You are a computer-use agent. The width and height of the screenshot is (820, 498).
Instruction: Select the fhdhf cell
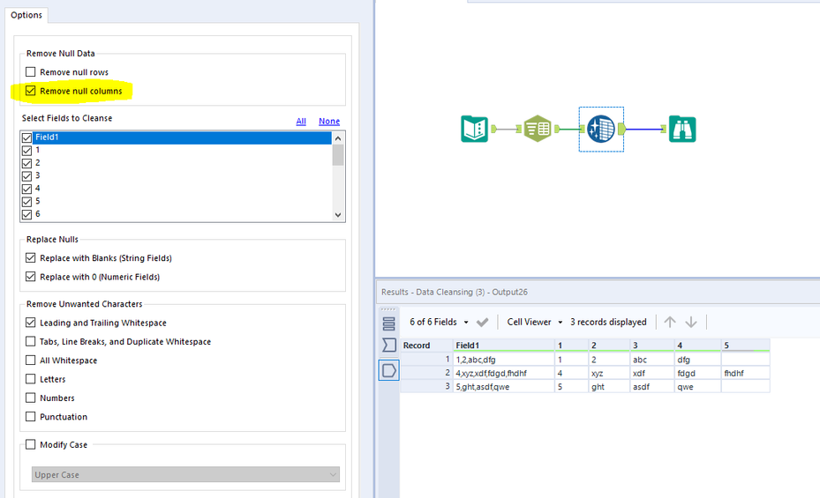point(745,373)
